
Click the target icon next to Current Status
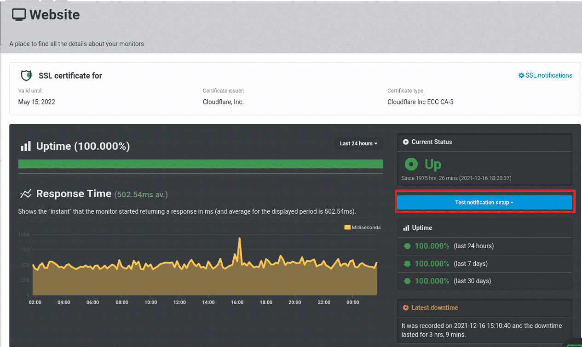[x=406, y=142]
